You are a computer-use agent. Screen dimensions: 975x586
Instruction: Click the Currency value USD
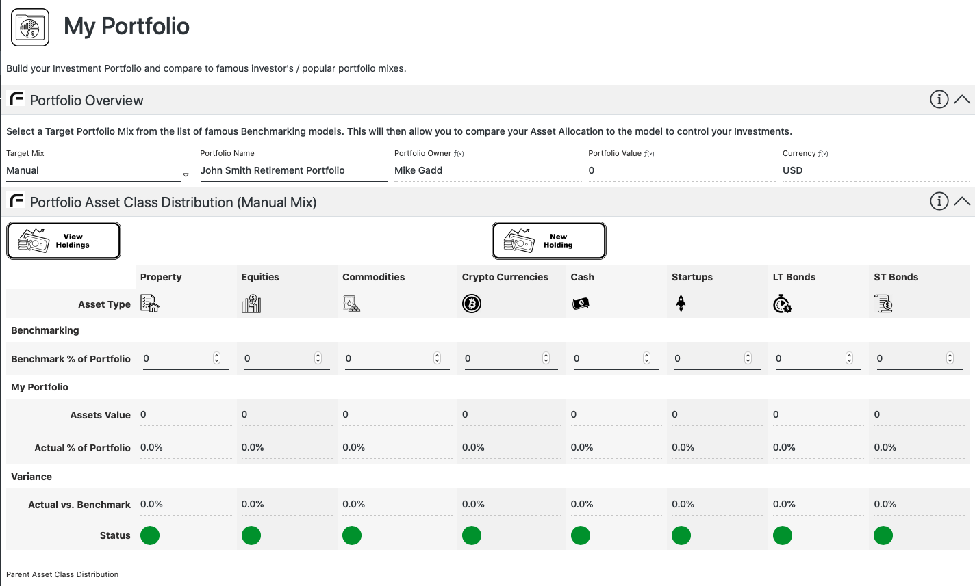(x=792, y=170)
